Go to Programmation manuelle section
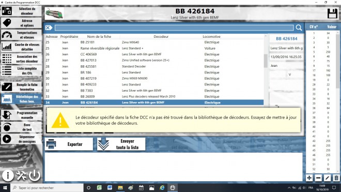 tap(21, 115)
